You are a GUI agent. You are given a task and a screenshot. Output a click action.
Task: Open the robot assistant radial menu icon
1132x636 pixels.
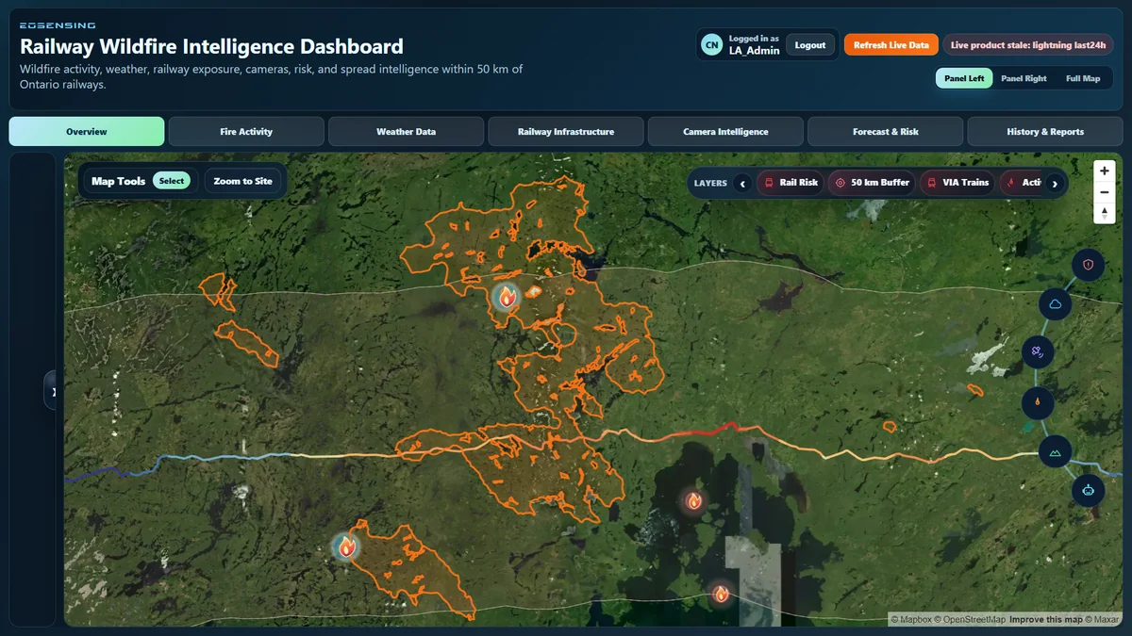pyautogui.click(x=1088, y=491)
